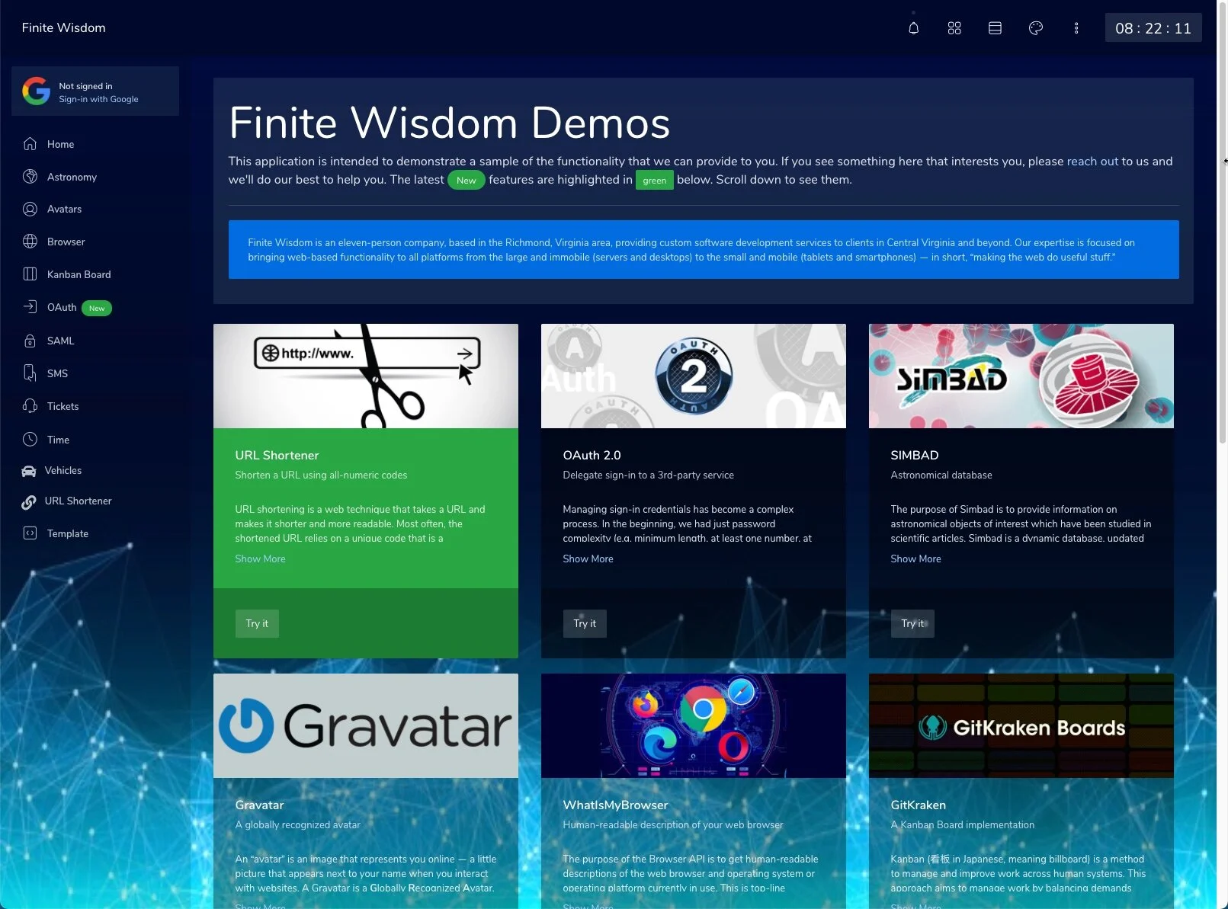Click 'A Kanban Board implementation' subtitle
This screenshot has width=1228, height=909.
pyautogui.click(x=962, y=825)
